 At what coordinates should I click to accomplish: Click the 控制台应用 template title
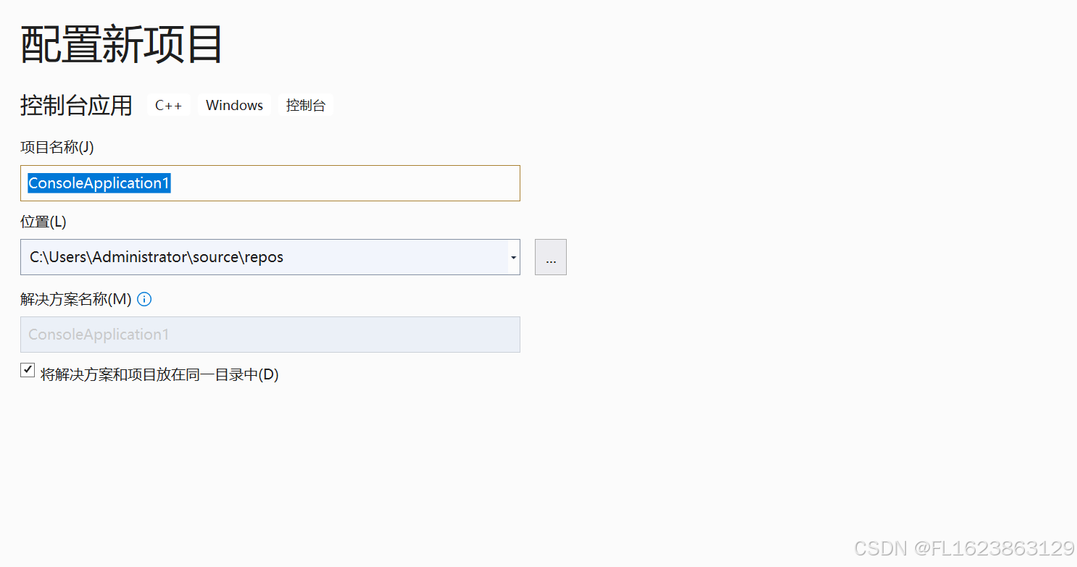coord(76,106)
